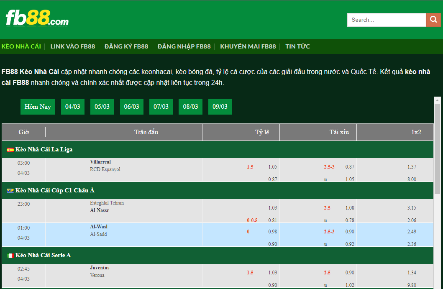Click the 2.49 odds for Al-Wasl
The image size is (443, 289).
(x=412, y=232)
